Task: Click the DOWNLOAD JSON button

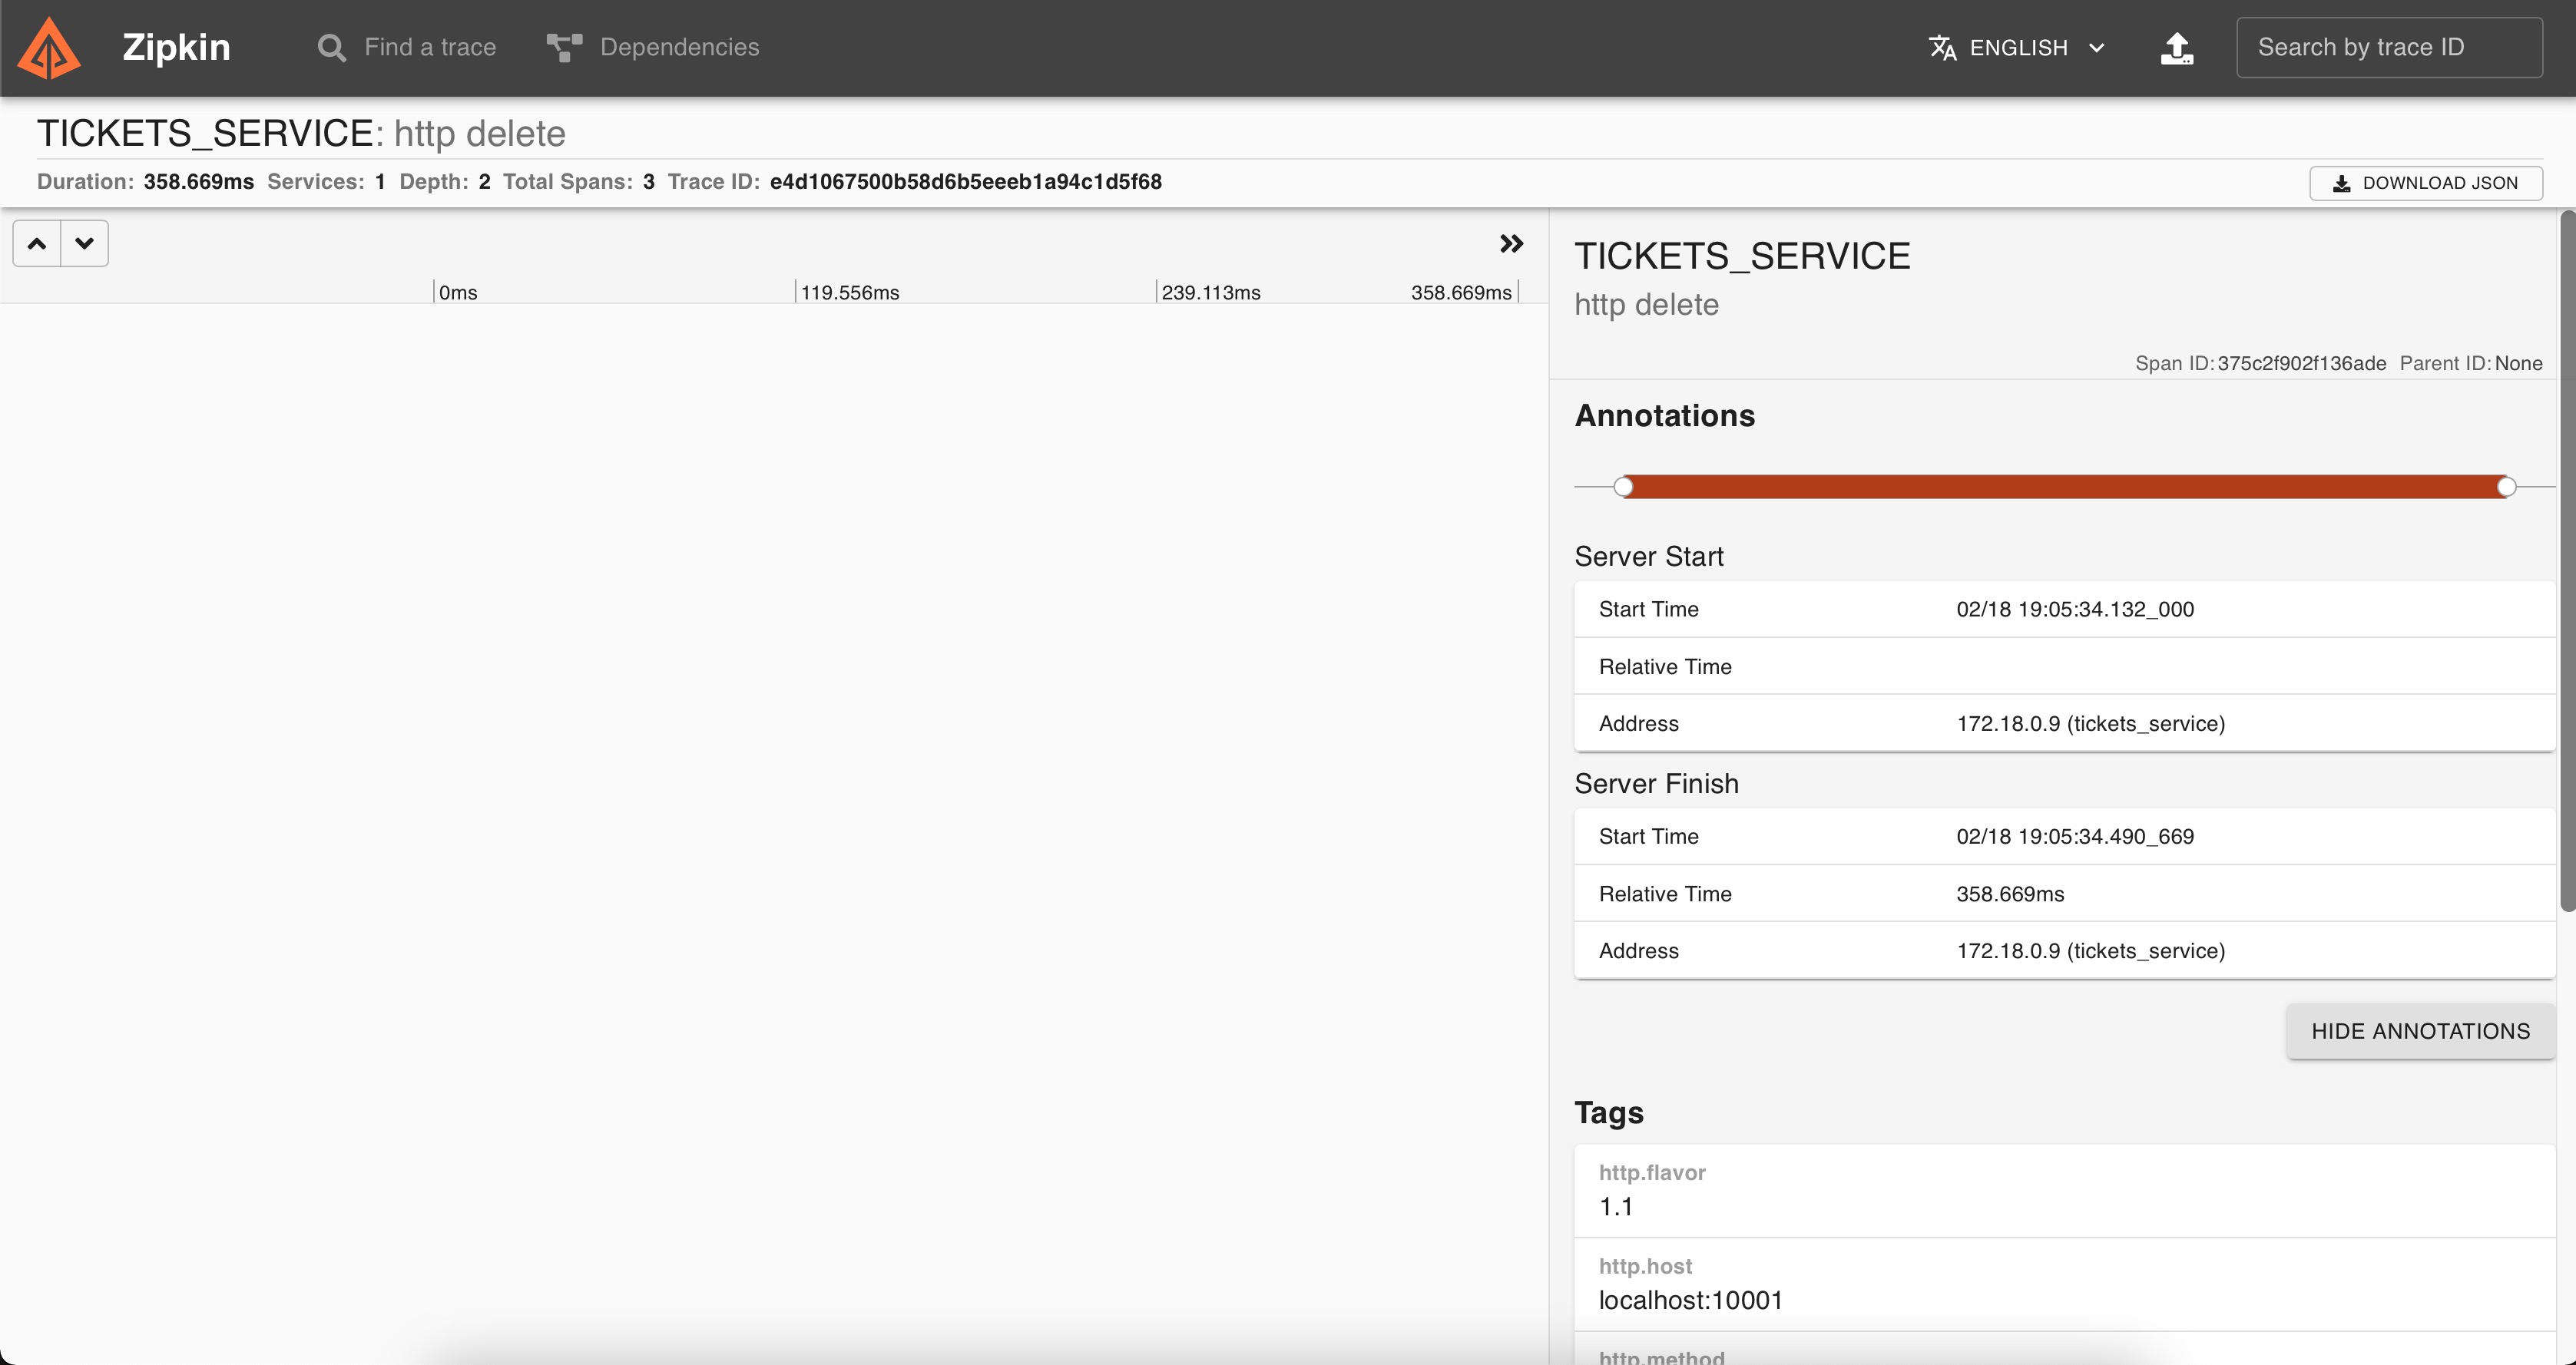Action: click(x=2425, y=183)
